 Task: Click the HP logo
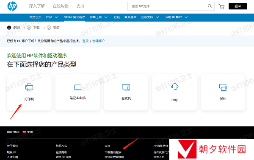[12, 6]
